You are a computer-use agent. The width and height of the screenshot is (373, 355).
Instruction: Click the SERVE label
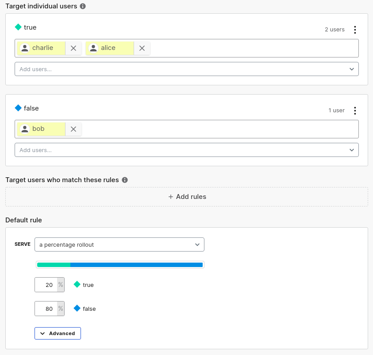[23, 244]
